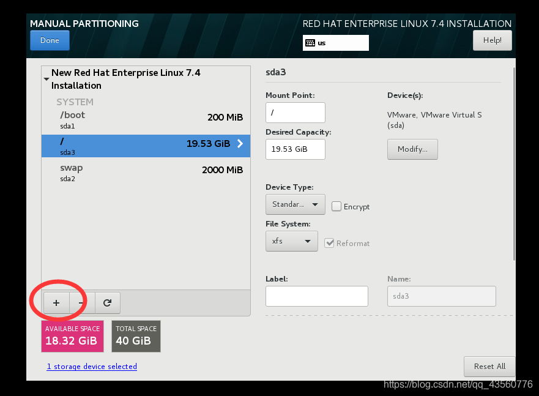Click the SYSTEM section heading

75,102
